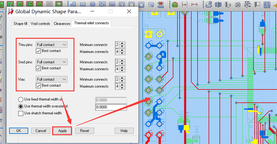
Task: Click the gray rectangle frame toolbar icon
Action: click(49, 4)
